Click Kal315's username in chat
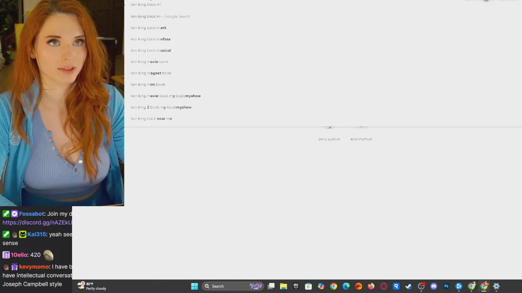Image resolution: width=522 pixels, height=293 pixels. [37, 234]
